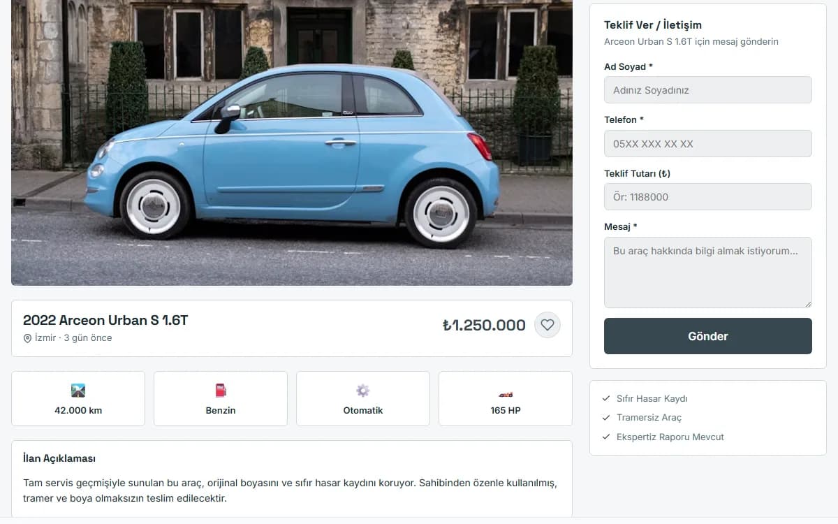Focus the Telefon number field
This screenshot has width=838, height=524.
pyautogui.click(x=708, y=143)
